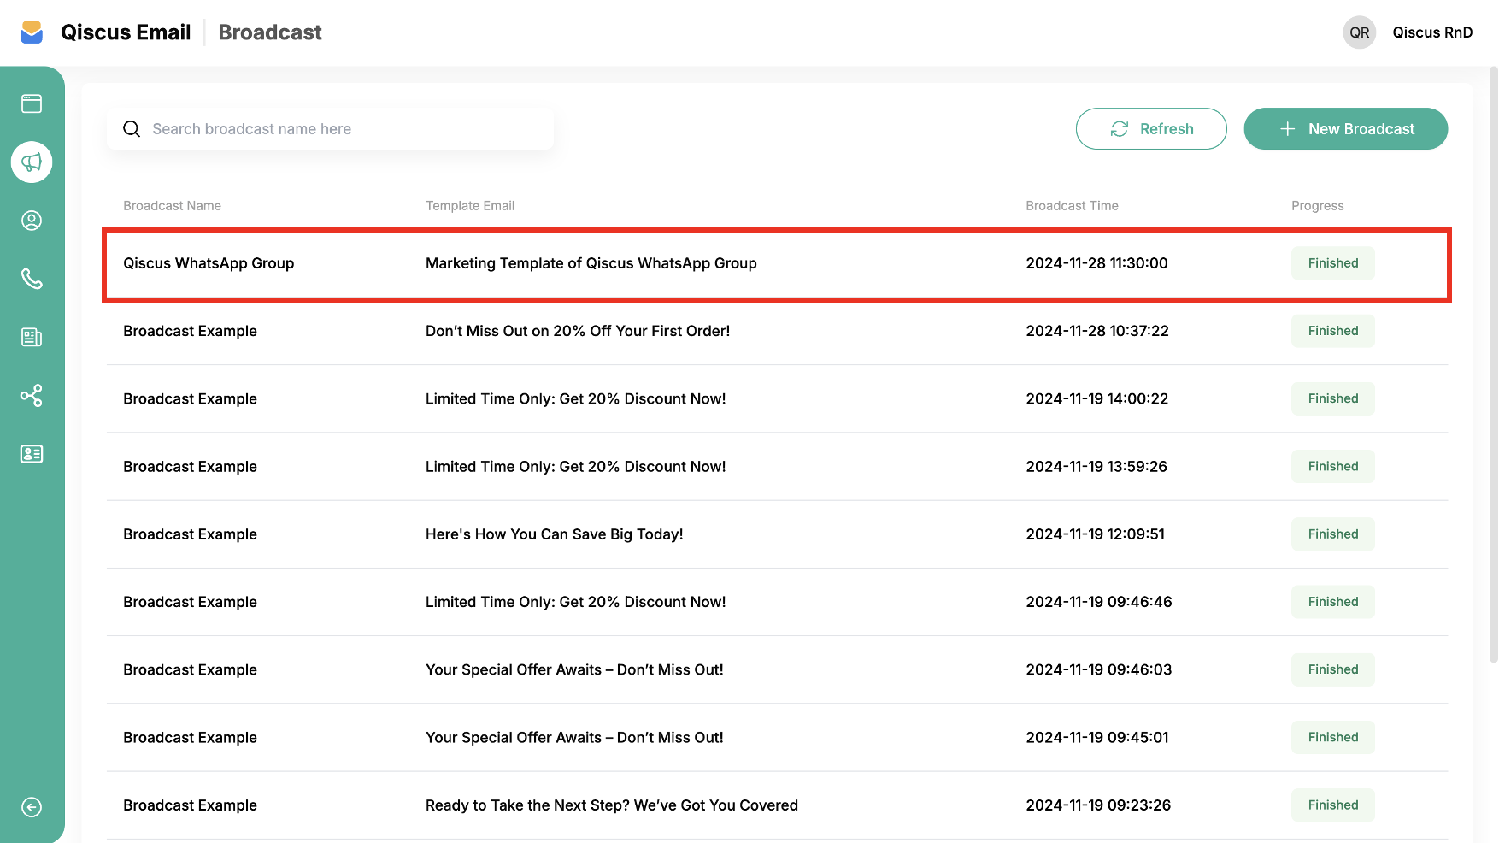Click the time 2024-11-19 14:00:22
The width and height of the screenshot is (1499, 843).
(x=1096, y=398)
